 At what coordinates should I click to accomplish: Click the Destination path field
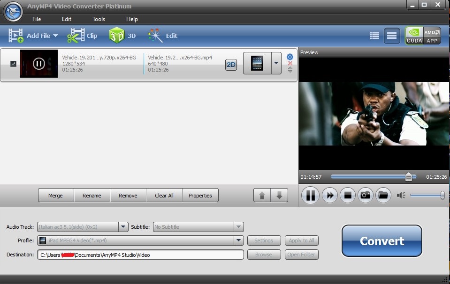coord(140,255)
